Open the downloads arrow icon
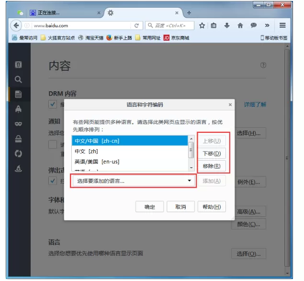The width and height of the screenshot is (304, 281). [x=227, y=25]
